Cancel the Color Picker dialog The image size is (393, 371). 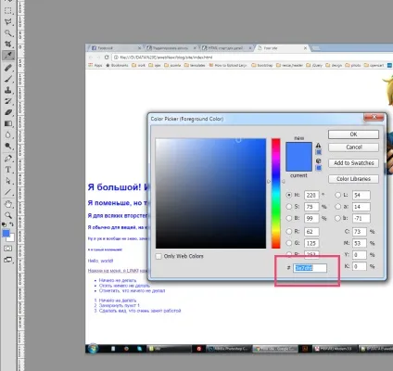click(353, 147)
